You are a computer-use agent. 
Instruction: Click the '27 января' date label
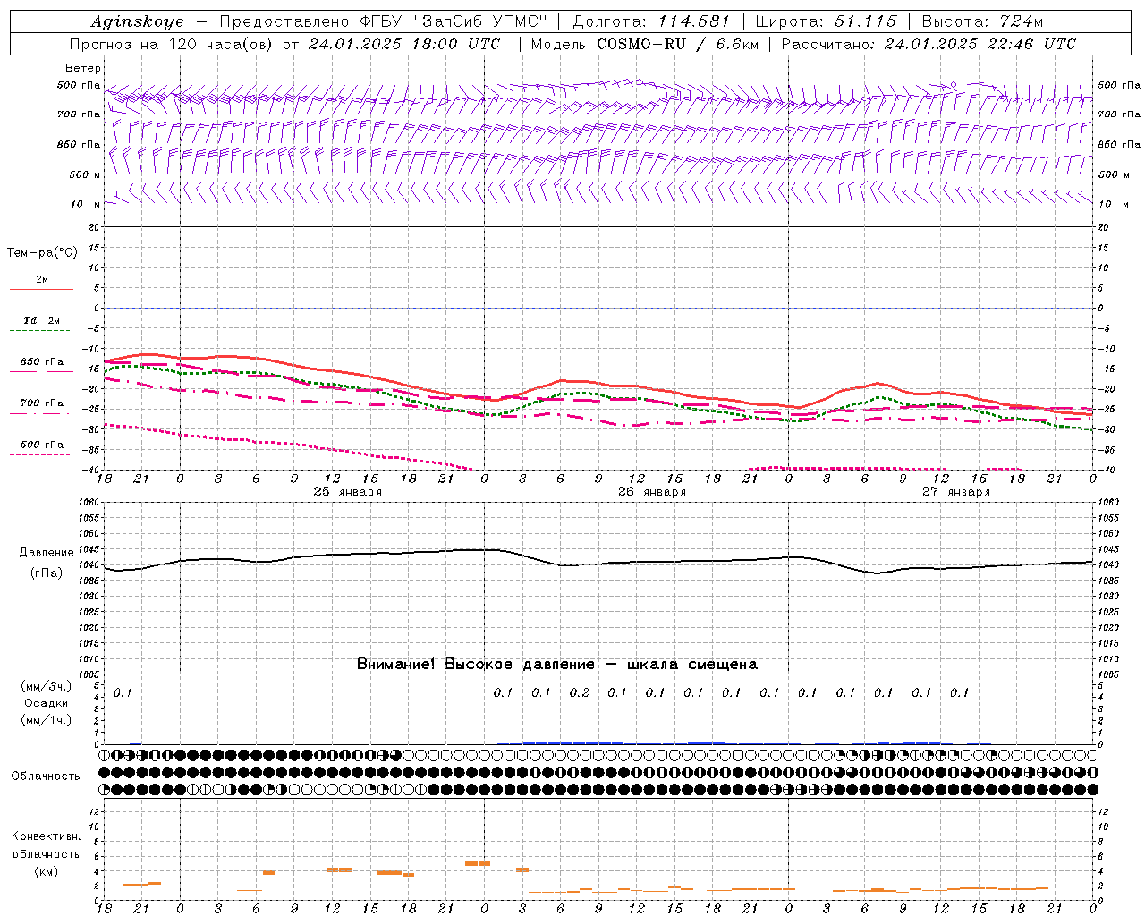tap(956, 492)
